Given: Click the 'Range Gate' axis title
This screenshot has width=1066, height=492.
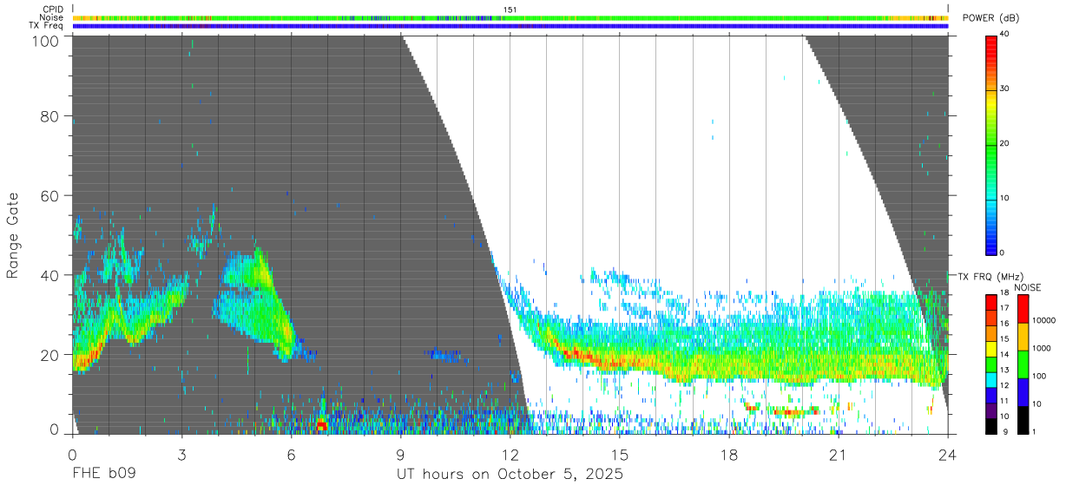Looking at the screenshot, I should tap(13, 235).
